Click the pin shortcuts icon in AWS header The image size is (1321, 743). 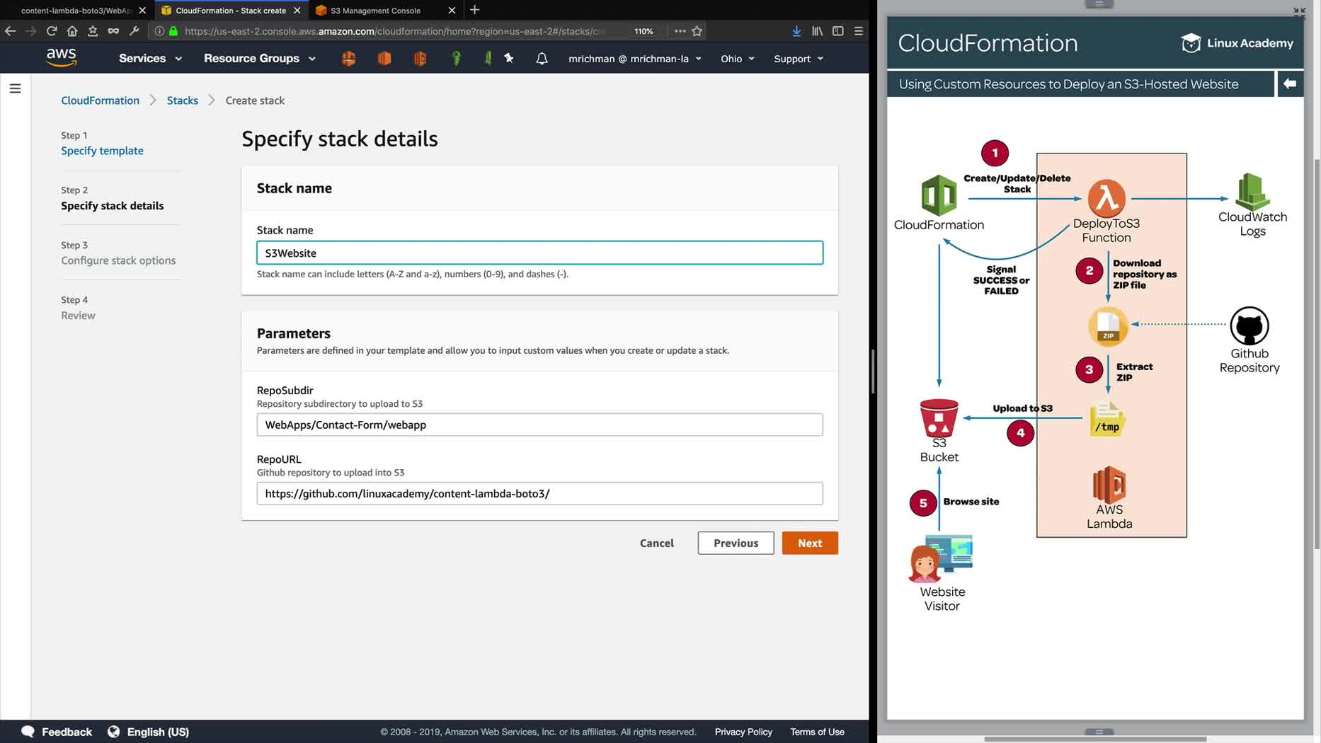[x=509, y=58]
